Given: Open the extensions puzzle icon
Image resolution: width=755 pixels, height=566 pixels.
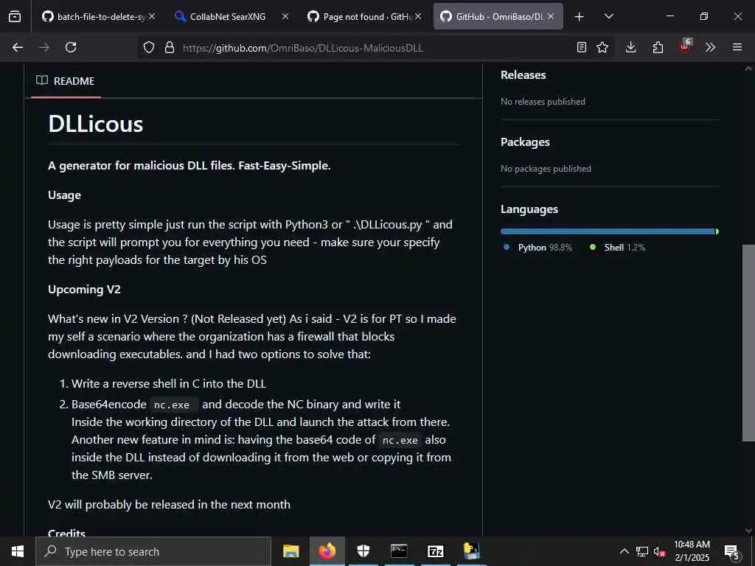Looking at the screenshot, I should (658, 47).
